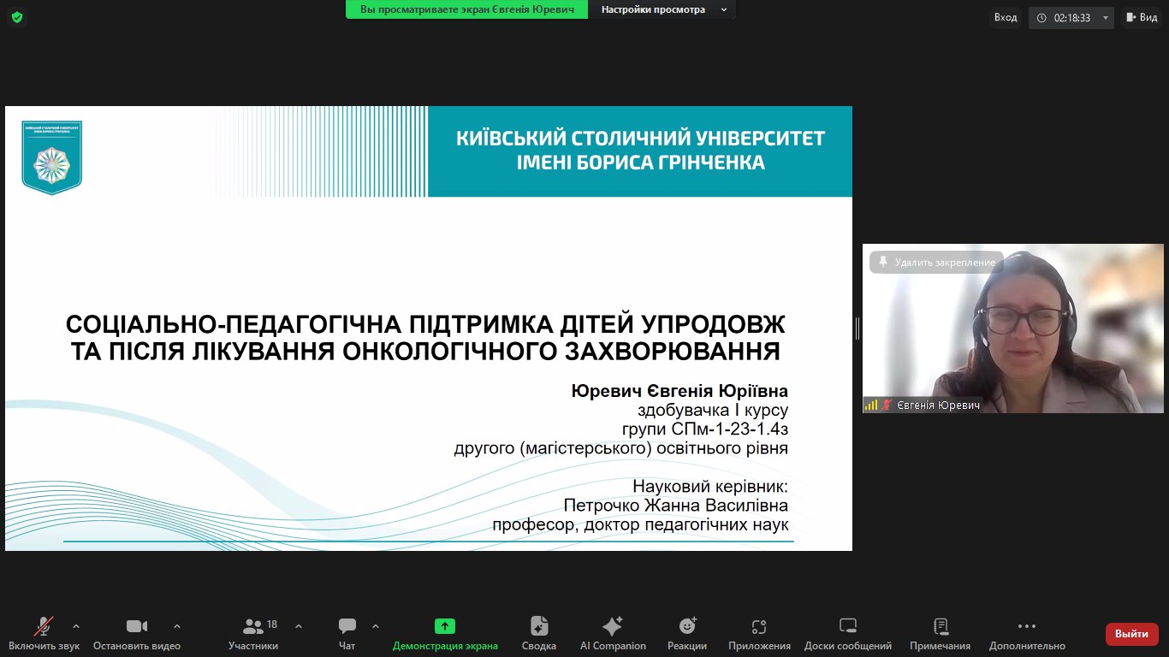The width and height of the screenshot is (1169, 657).
Task: Open the Вид view menu
Action: click(1142, 17)
